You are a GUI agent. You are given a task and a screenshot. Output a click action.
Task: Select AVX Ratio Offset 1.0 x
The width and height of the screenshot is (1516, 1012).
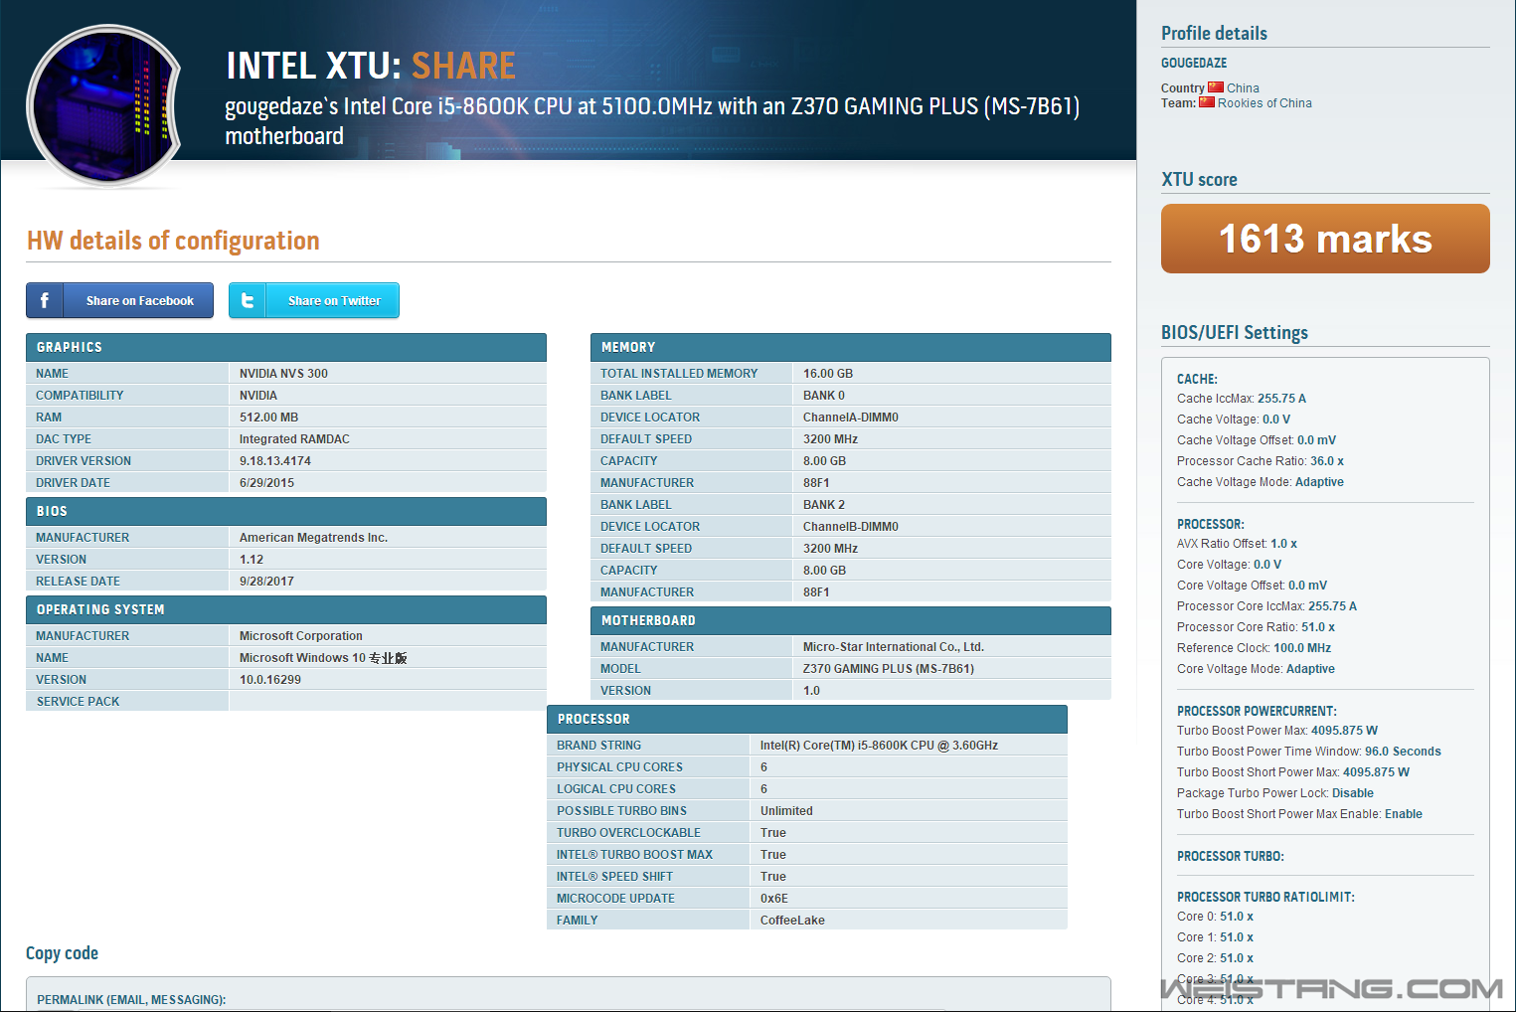pos(1237,544)
